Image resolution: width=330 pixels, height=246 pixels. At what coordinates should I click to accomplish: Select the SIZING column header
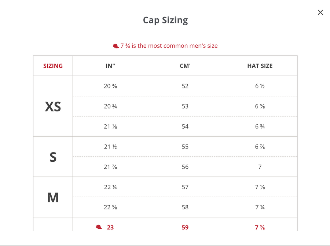[x=53, y=66]
